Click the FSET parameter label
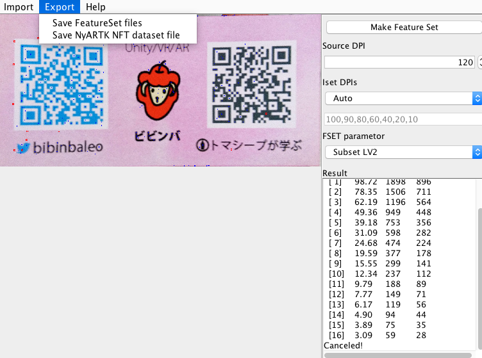This screenshot has height=358, width=482. [x=354, y=136]
